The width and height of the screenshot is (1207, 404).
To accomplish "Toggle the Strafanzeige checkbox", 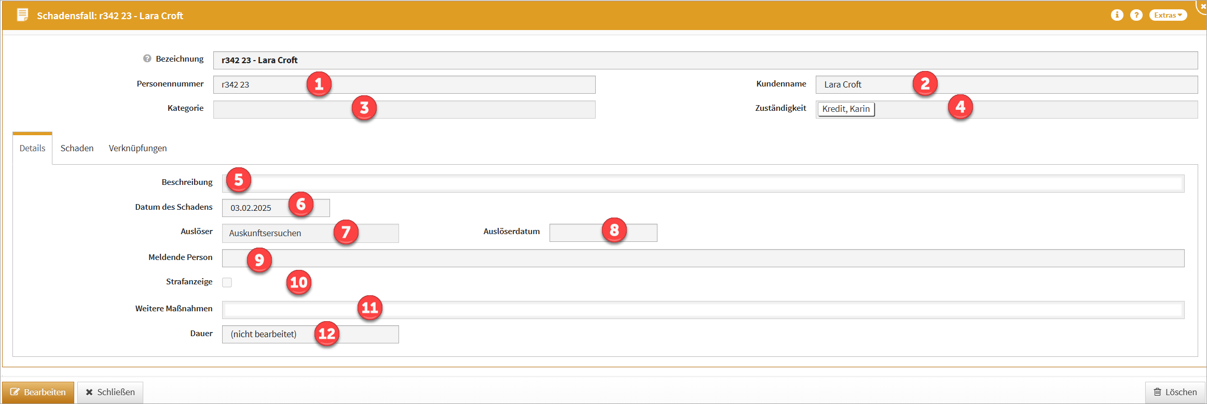I will tap(227, 282).
